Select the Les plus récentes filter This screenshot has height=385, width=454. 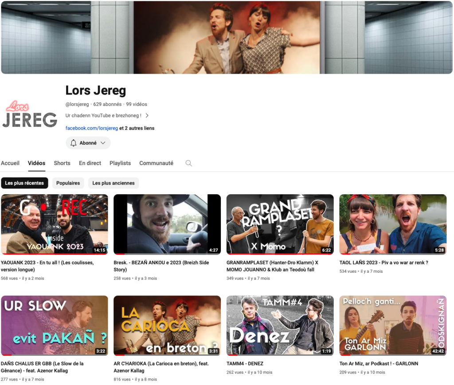coord(24,183)
